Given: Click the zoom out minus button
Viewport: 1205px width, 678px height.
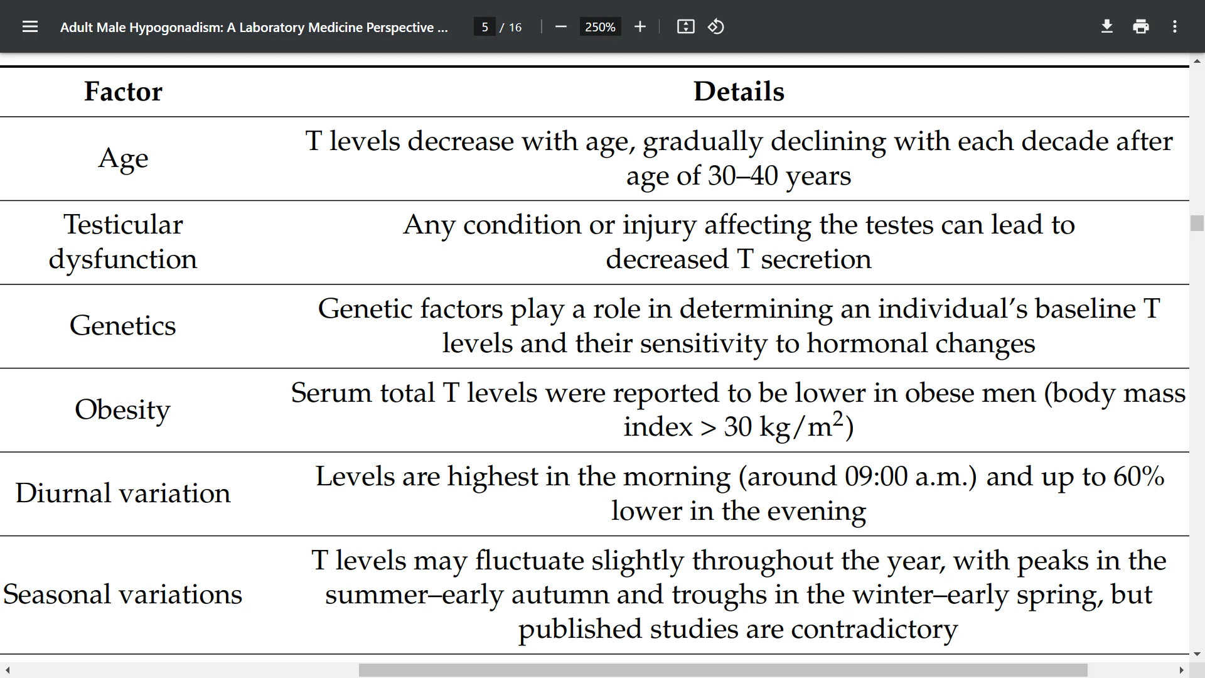Looking at the screenshot, I should tap(561, 27).
